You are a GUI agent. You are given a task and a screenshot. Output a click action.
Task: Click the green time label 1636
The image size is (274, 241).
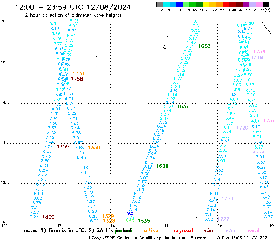(x=163, y=166)
